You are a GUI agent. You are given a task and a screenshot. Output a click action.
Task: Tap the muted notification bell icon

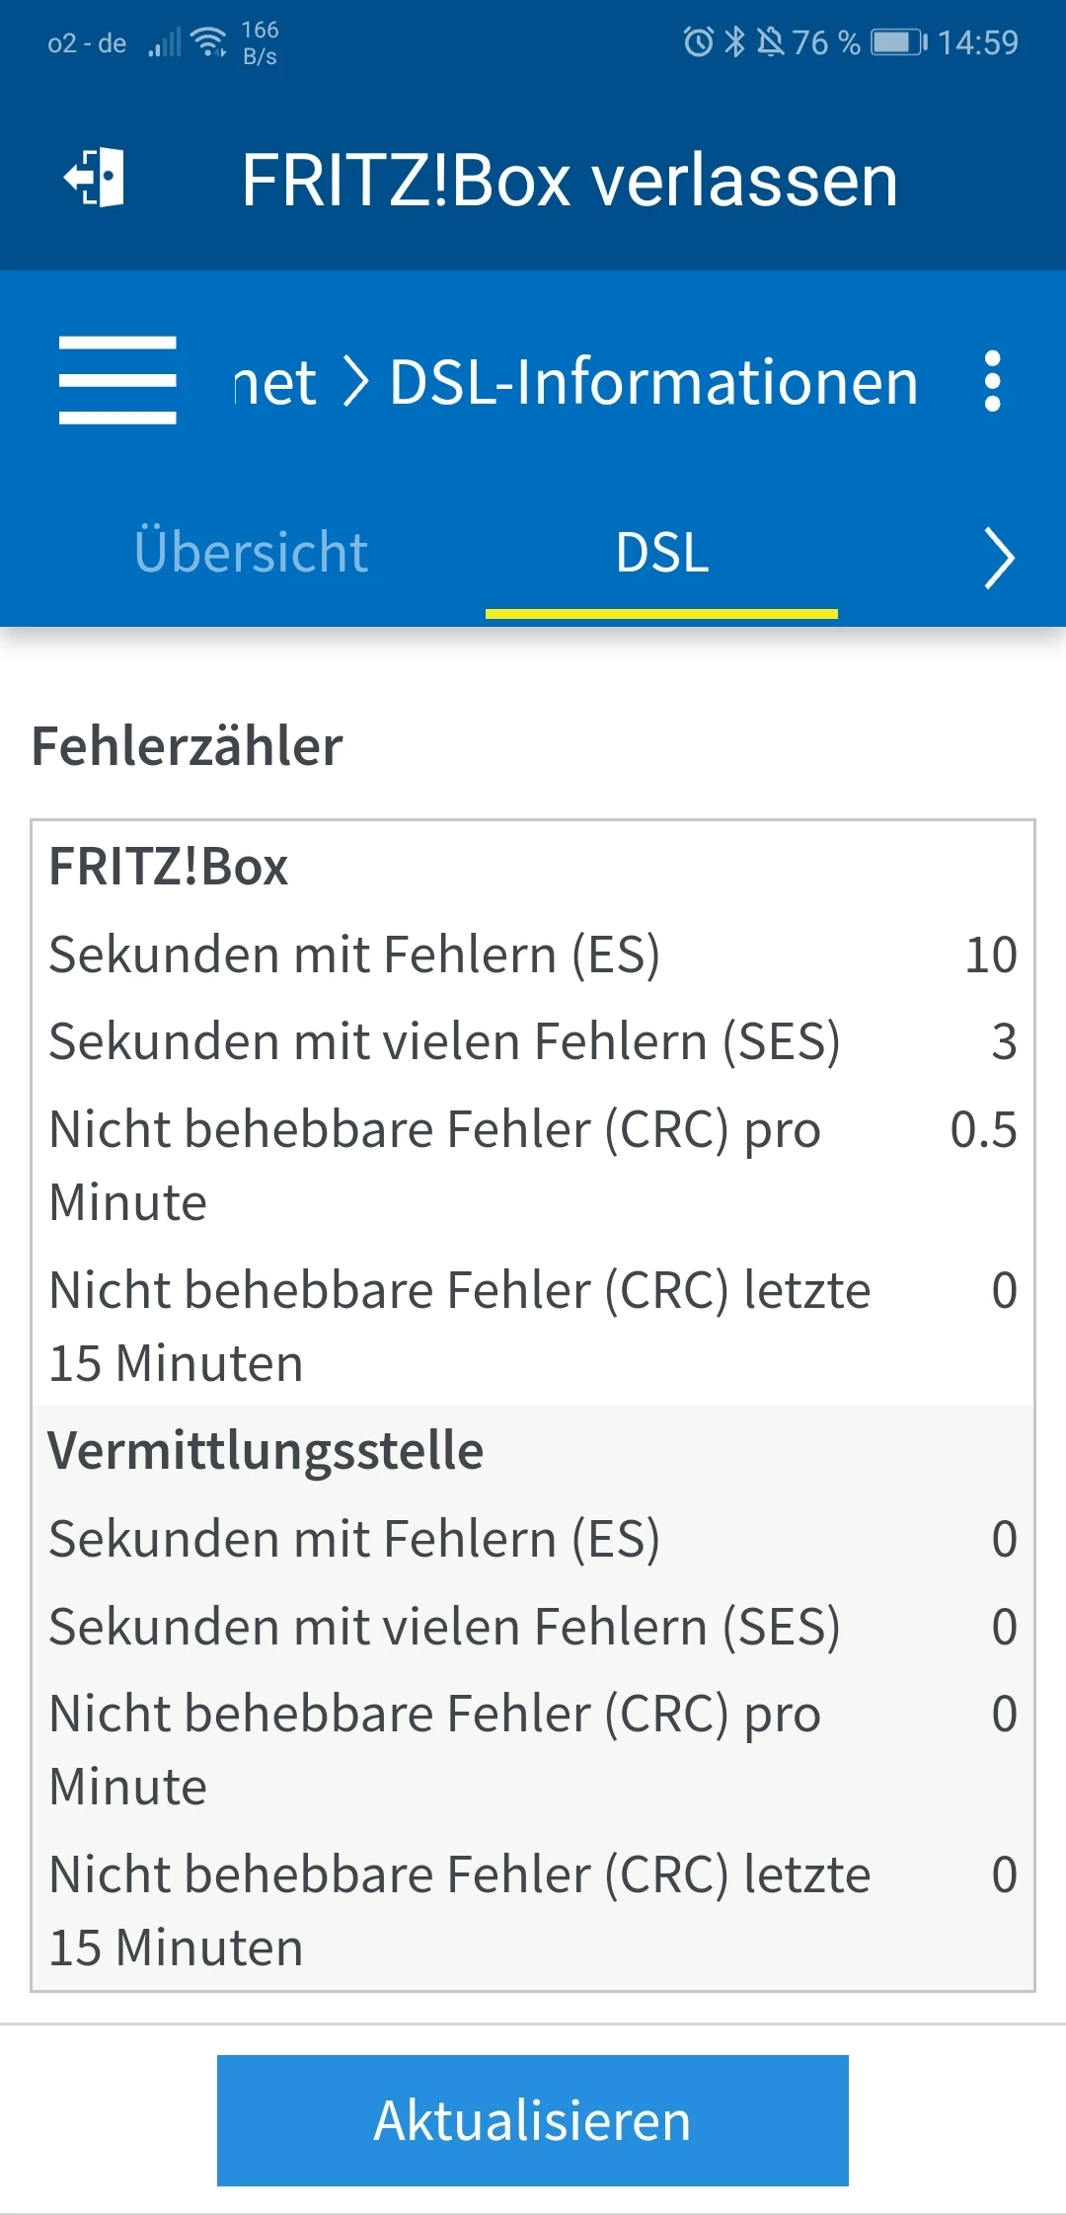click(x=770, y=42)
